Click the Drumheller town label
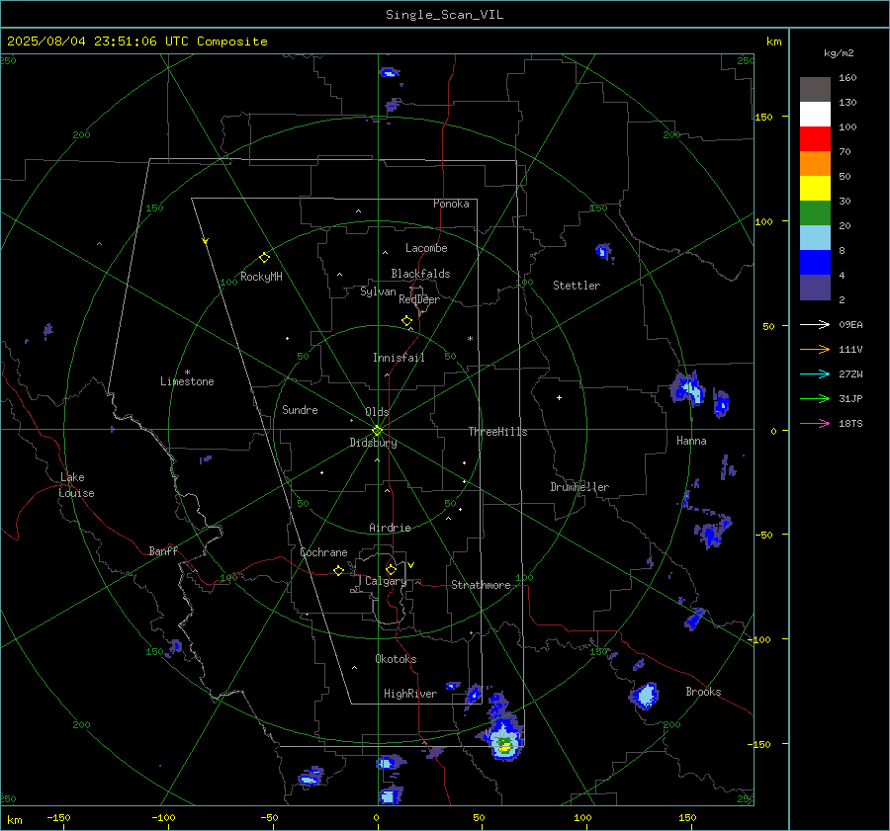 (x=579, y=487)
